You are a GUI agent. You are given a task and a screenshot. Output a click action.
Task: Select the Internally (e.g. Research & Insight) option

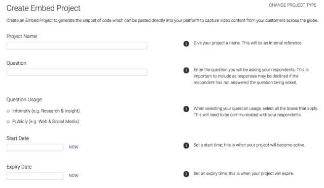pos(8,111)
